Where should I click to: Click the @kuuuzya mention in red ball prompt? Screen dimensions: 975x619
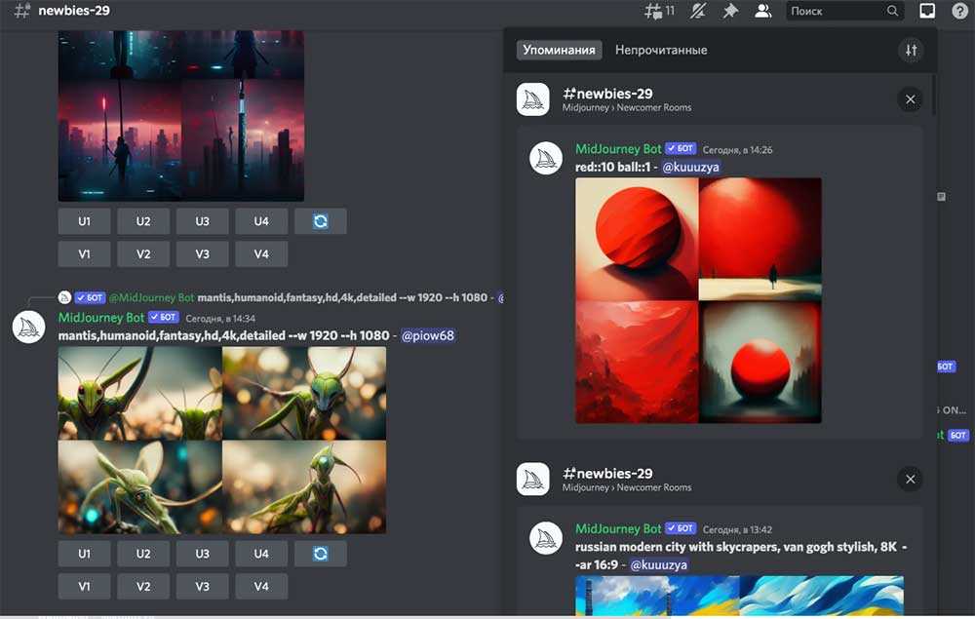click(690, 168)
